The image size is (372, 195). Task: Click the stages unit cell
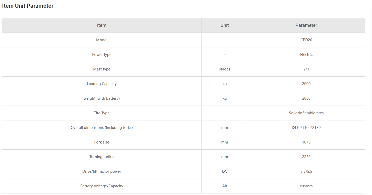[x=225, y=69]
